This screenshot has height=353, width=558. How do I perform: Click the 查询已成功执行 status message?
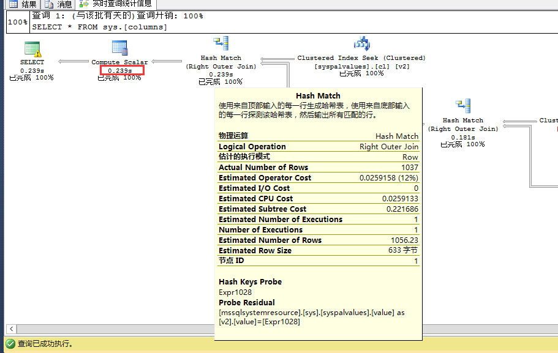[x=45, y=344]
